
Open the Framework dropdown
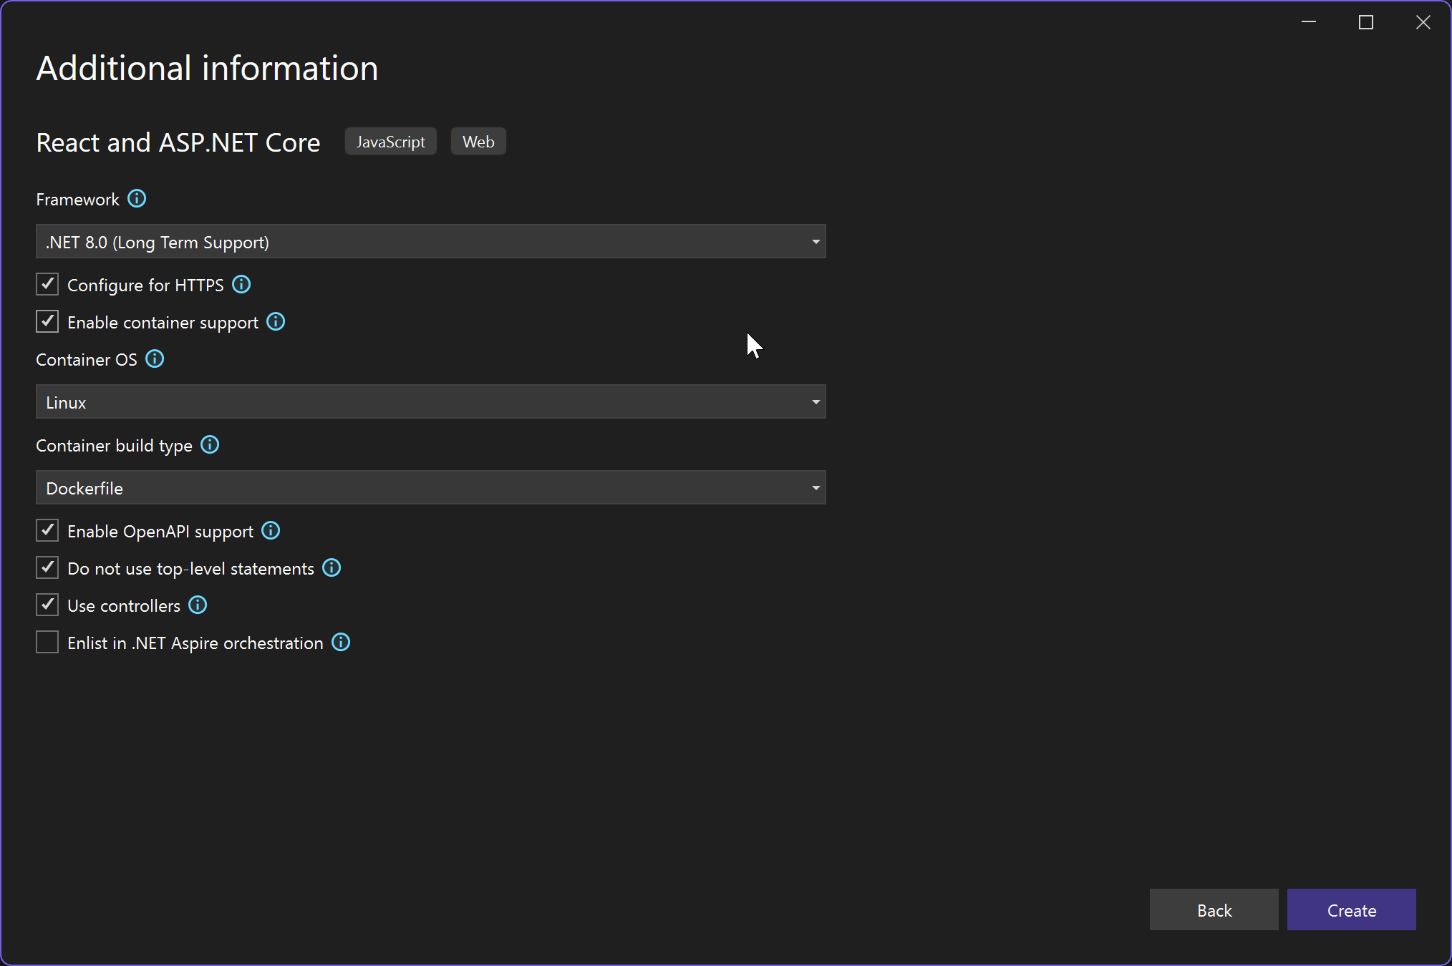[x=815, y=242]
